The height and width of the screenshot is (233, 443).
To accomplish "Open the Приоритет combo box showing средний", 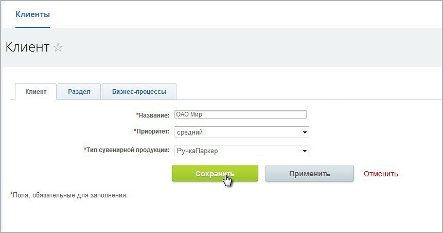I will (237, 132).
